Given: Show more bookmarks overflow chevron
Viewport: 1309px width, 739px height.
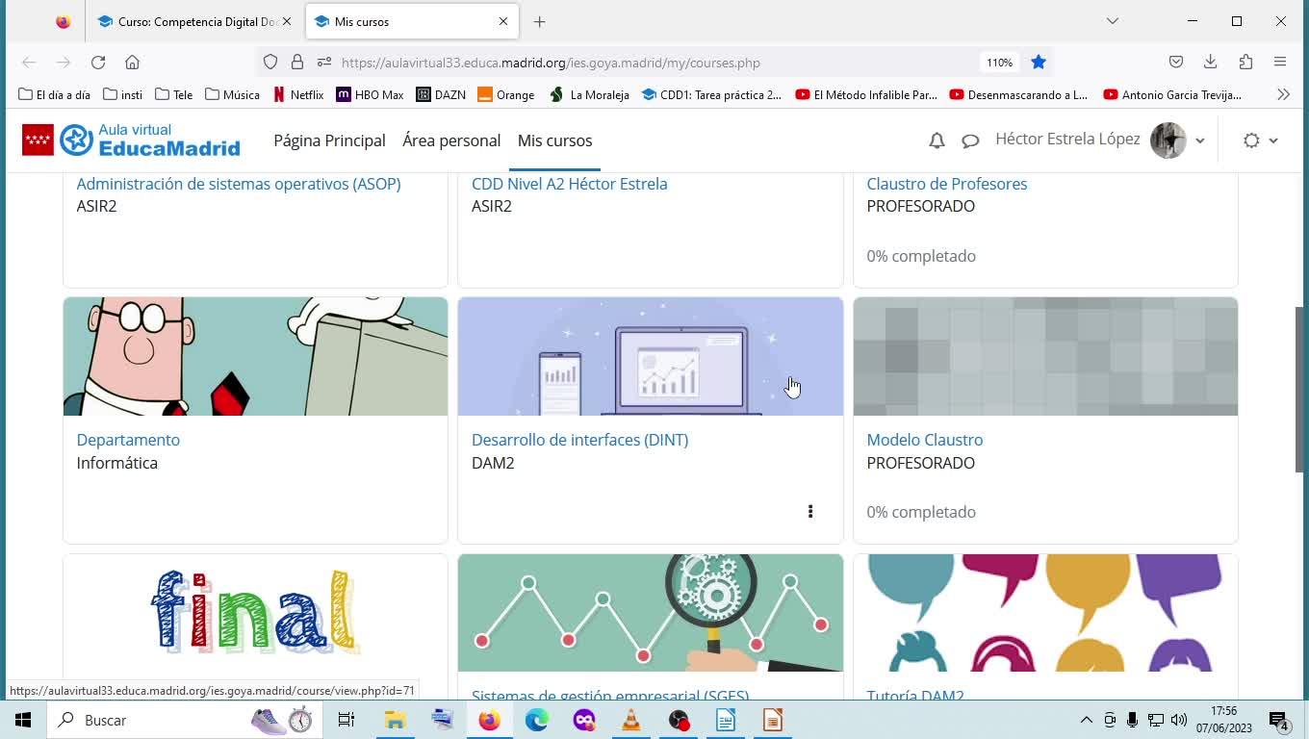Looking at the screenshot, I should [x=1283, y=94].
